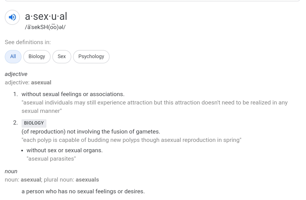The width and height of the screenshot is (306, 200).
Task: Click the BIOLOGY label tag in definition 2
Action: click(x=34, y=123)
